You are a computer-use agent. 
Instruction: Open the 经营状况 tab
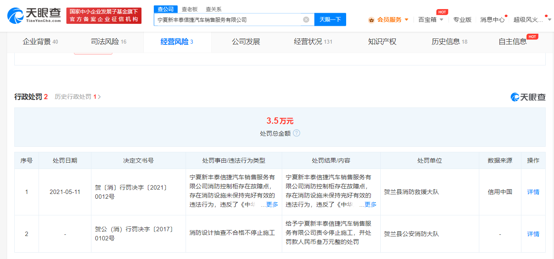313,42
